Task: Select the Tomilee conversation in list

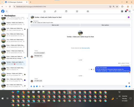Action: click(13, 63)
